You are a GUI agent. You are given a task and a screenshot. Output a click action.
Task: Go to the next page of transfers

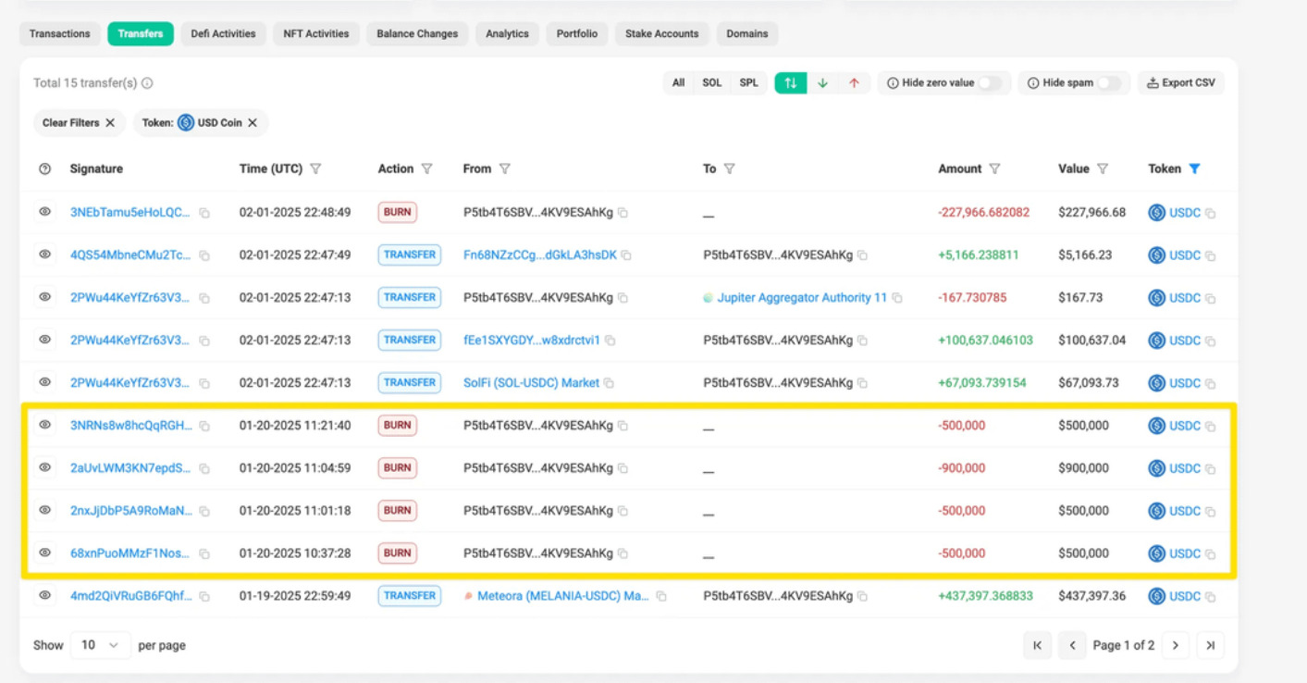click(x=1176, y=644)
